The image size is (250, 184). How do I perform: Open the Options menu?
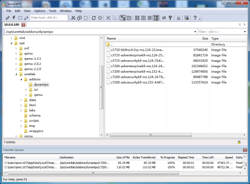point(39,11)
